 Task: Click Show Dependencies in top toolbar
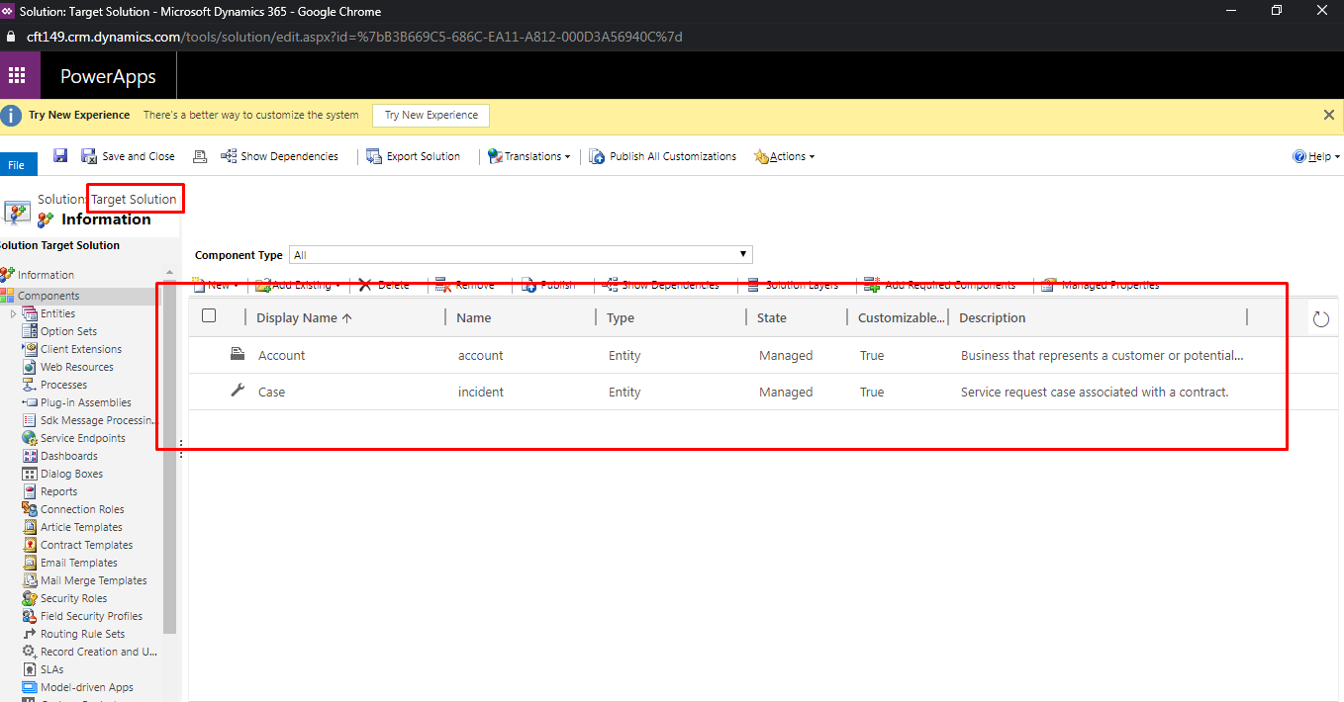tap(279, 156)
